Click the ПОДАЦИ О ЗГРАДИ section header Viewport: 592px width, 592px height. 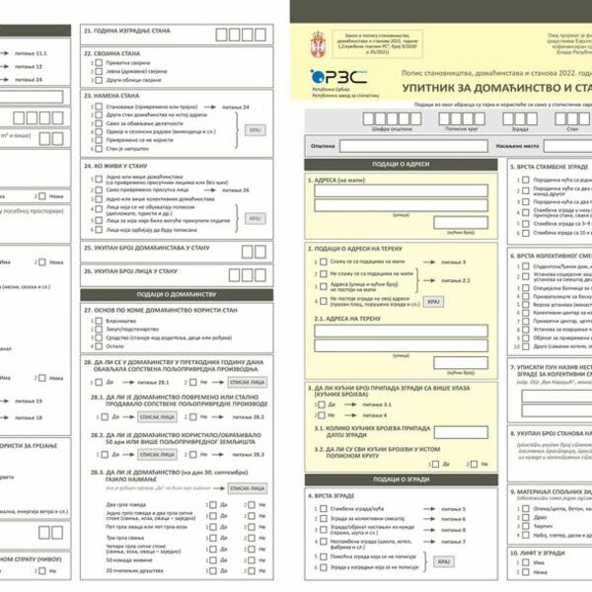click(400, 480)
